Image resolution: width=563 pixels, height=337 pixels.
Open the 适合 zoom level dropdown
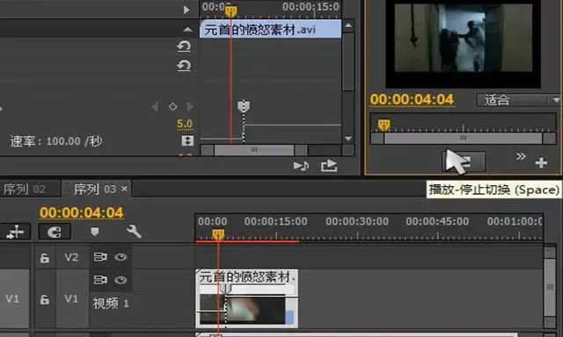[518, 100]
